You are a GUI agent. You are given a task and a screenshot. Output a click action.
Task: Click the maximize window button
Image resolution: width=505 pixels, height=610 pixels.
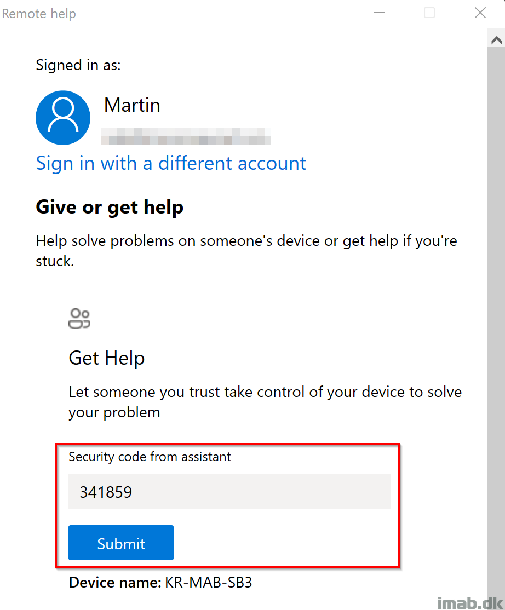click(429, 13)
